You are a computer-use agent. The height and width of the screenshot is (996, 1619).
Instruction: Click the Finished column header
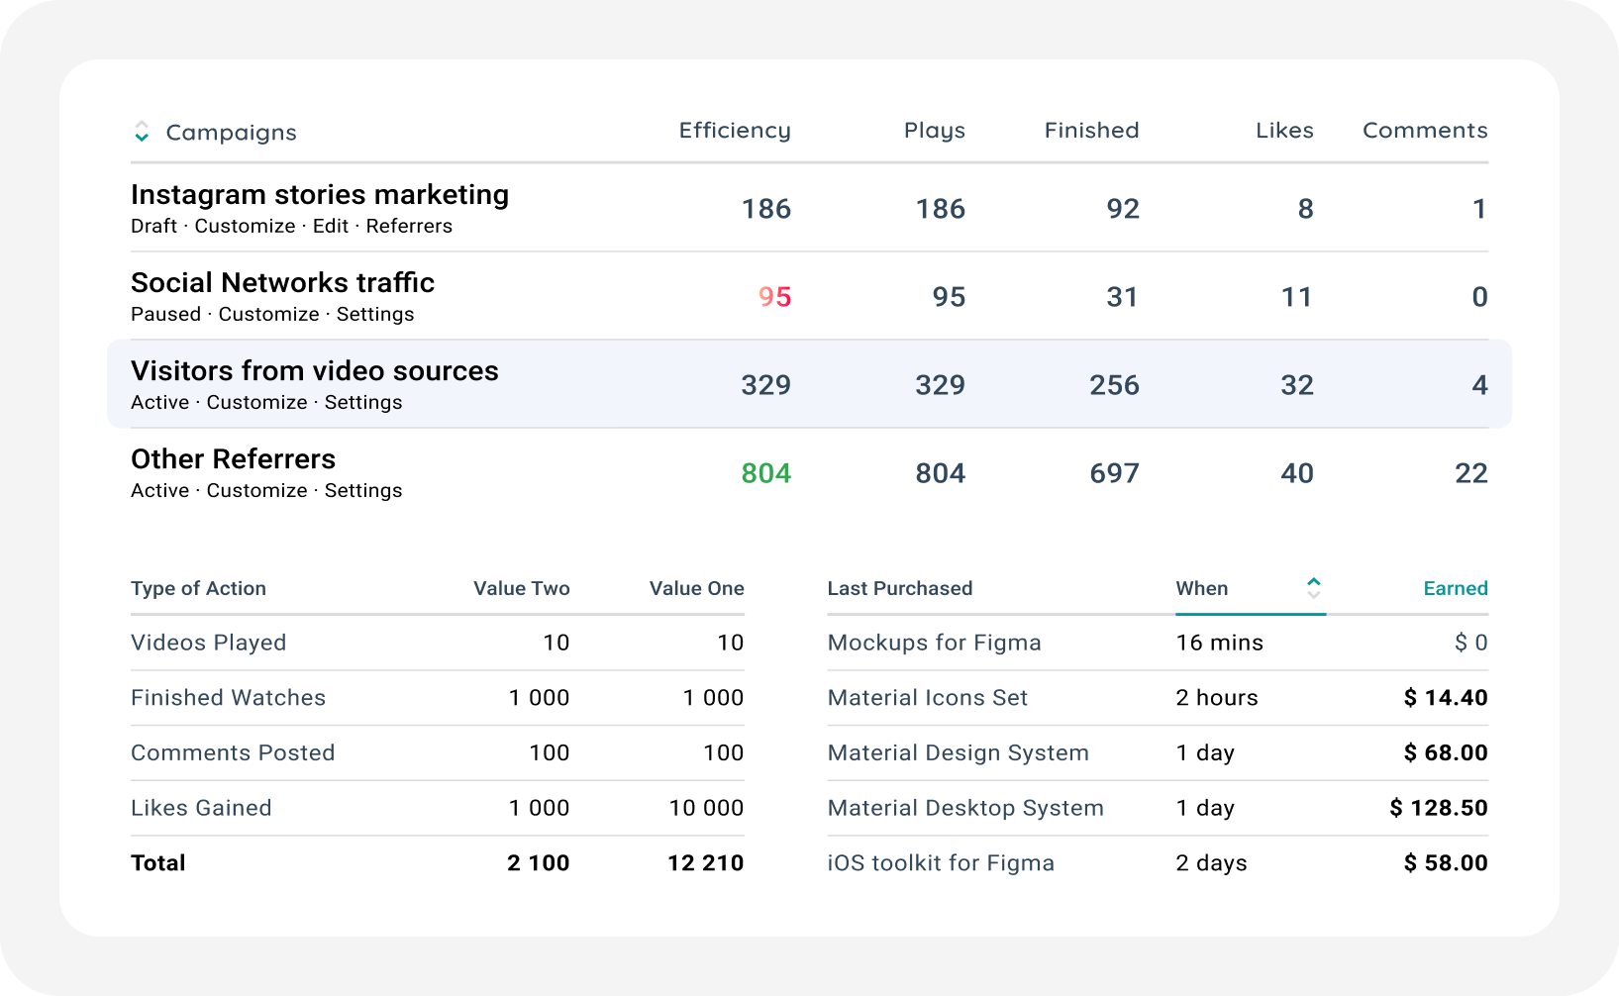1091,131
